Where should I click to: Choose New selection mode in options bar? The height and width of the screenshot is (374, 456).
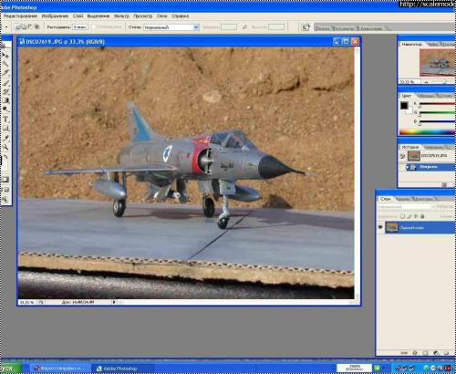[17, 27]
